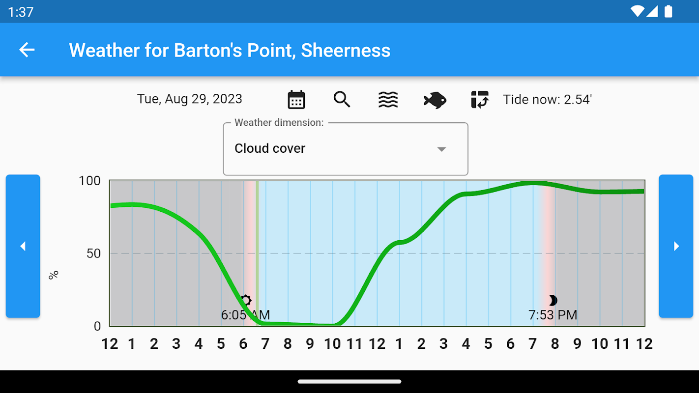699x393 pixels.
Task: Tap the Android home gesture bar
Action: (349, 381)
